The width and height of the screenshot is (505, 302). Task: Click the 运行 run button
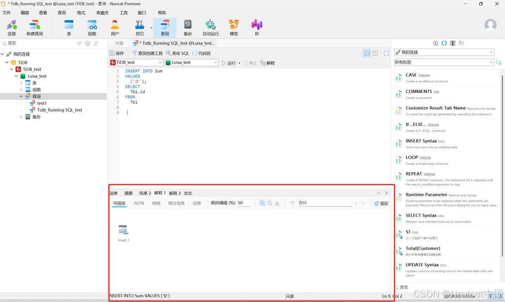click(228, 63)
